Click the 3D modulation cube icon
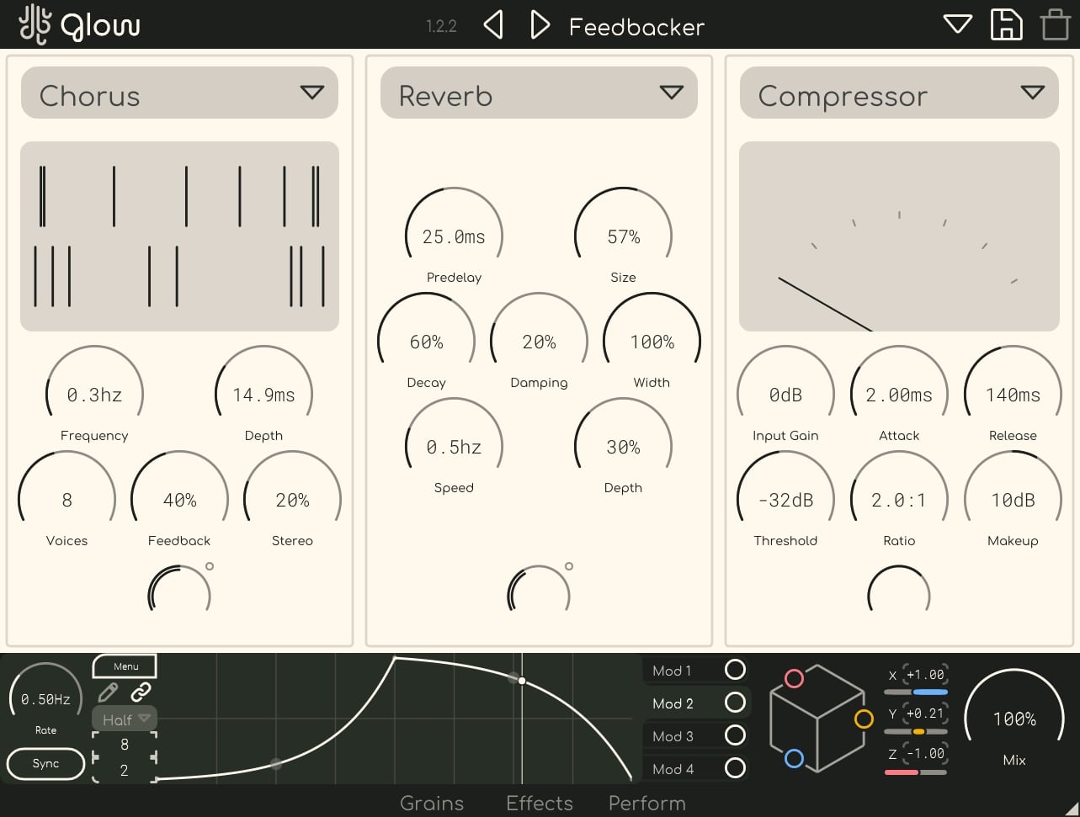Image resolution: width=1080 pixels, height=817 pixels. pos(817,721)
